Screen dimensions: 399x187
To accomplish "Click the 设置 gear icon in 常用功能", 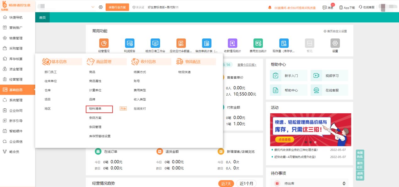I will point(335,43).
